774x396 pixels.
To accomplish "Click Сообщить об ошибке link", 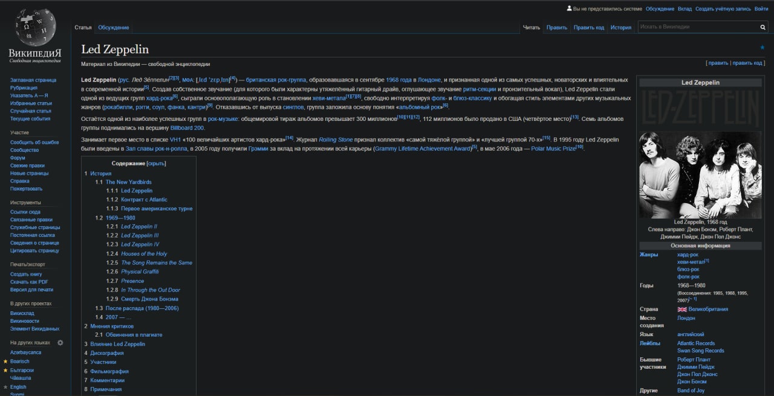I will click(34, 142).
